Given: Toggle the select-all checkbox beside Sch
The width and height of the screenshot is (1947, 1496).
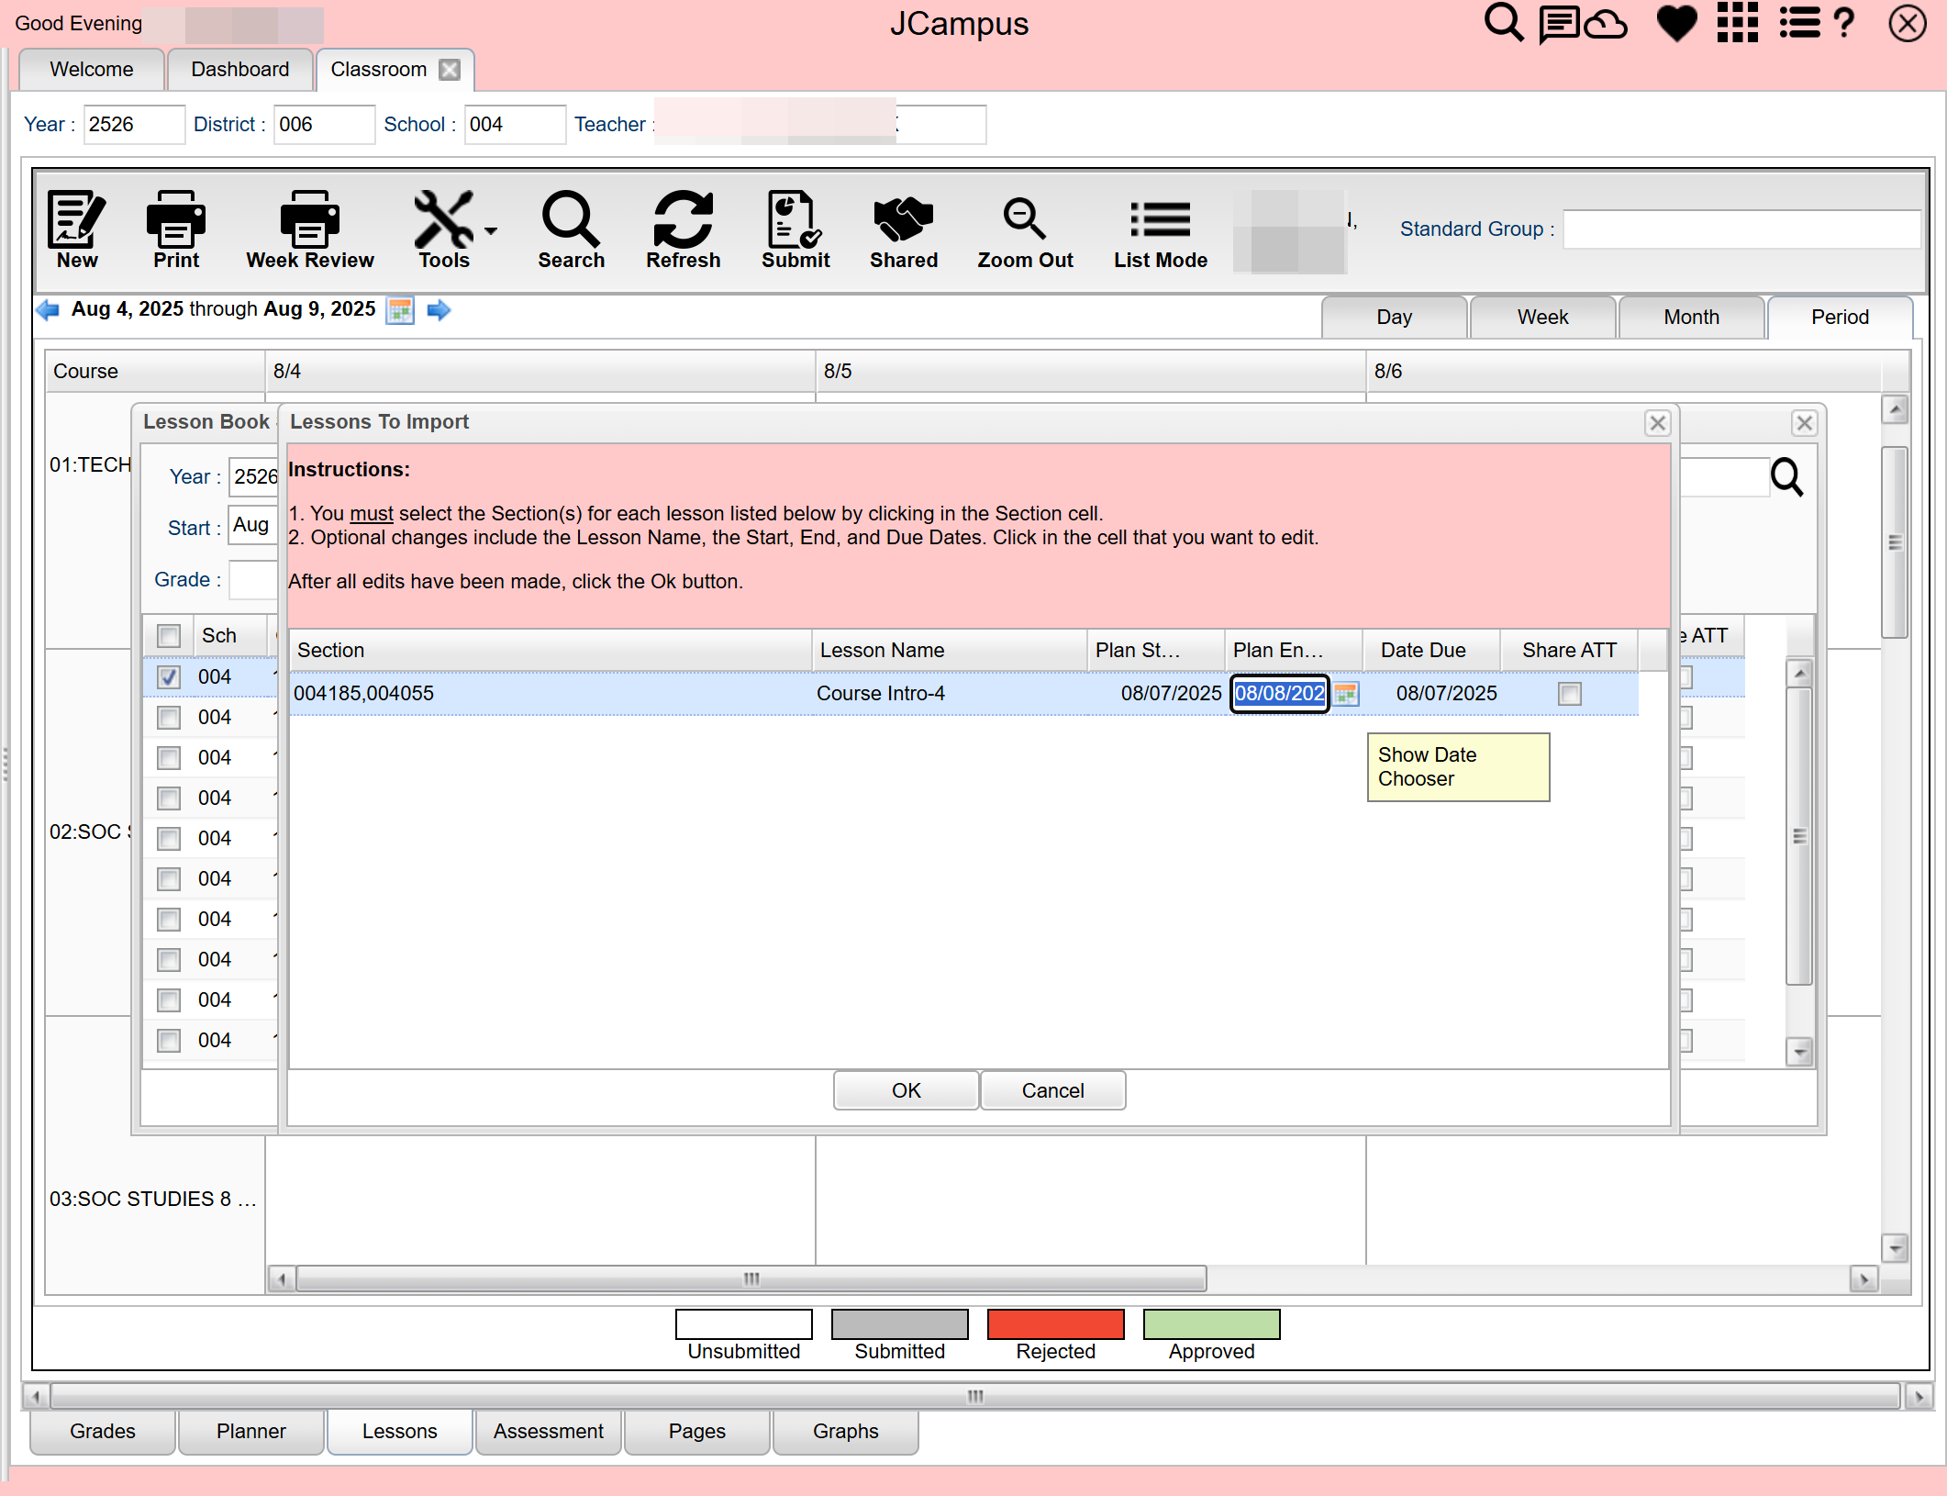Looking at the screenshot, I should [169, 636].
